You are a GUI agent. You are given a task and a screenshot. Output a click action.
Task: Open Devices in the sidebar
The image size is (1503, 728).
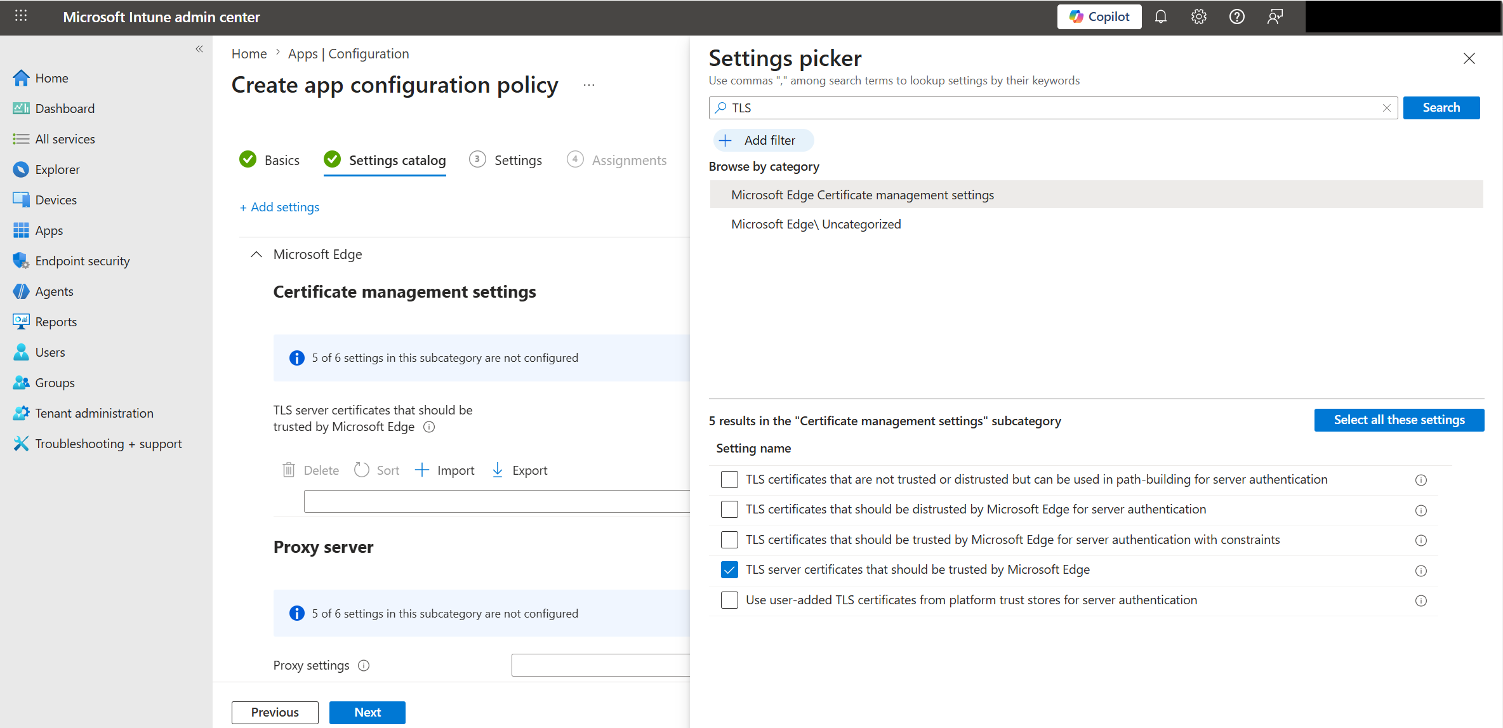pyautogui.click(x=56, y=200)
